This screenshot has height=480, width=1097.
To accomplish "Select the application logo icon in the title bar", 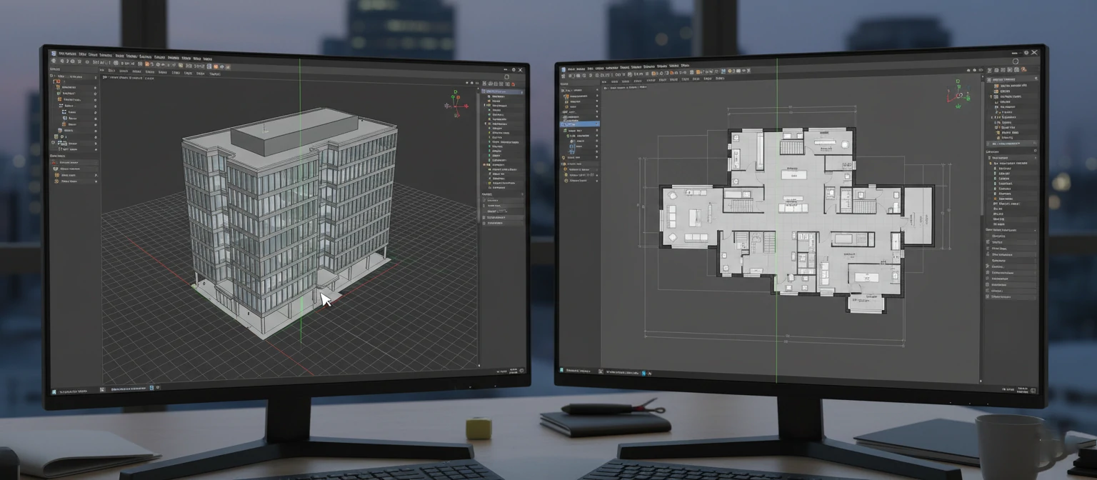I will click(53, 53).
